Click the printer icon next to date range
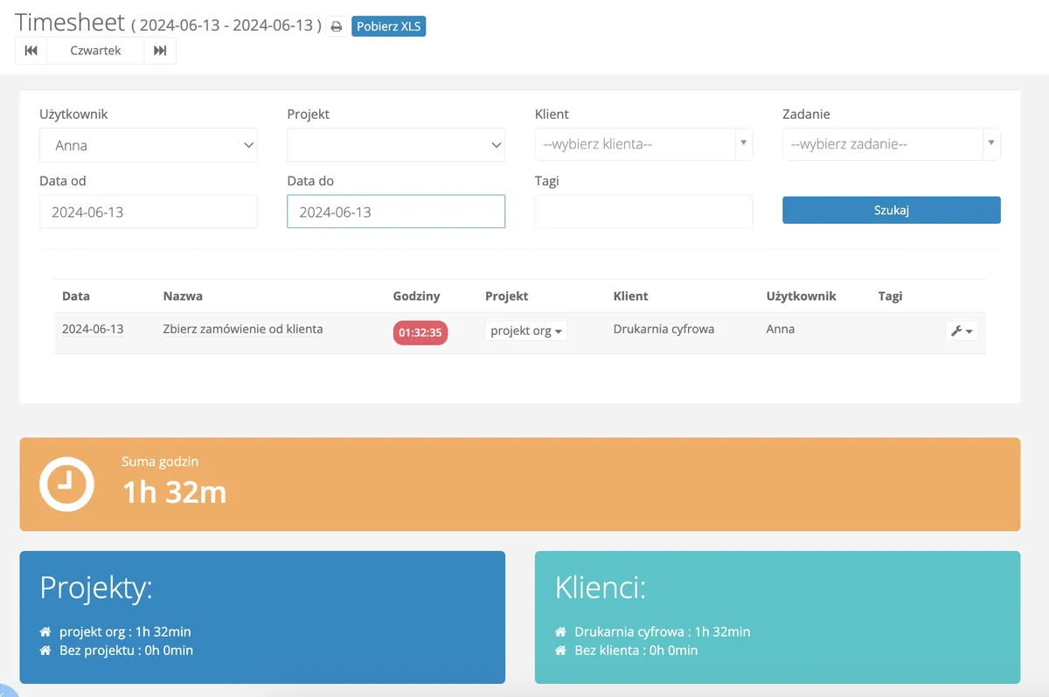The height and width of the screenshot is (697, 1049). [337, 26]
